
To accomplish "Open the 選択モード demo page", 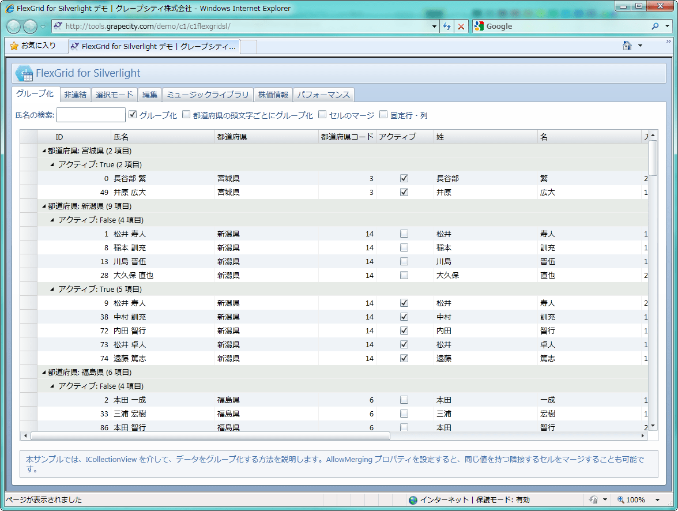I will pyautogui.click(x=114, y=94).
